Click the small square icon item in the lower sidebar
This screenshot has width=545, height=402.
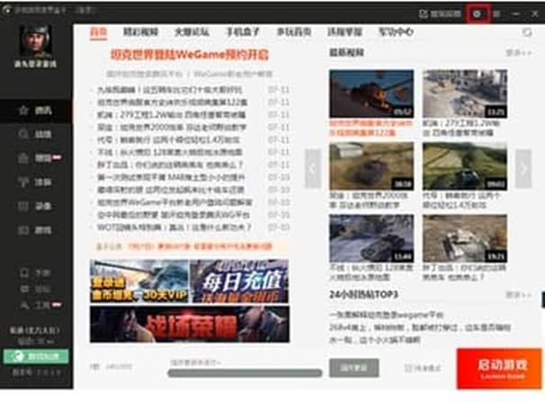[35, 273]
